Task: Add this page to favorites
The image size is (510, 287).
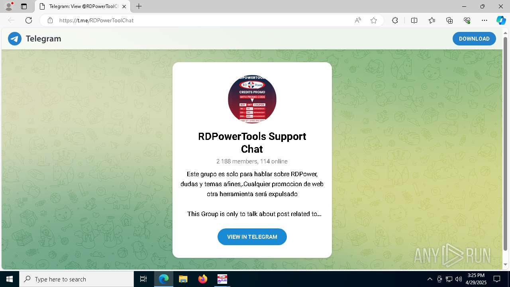Action: (x=374, y=20)
